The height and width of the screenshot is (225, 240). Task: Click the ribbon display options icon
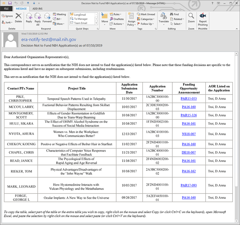[219, 3]
